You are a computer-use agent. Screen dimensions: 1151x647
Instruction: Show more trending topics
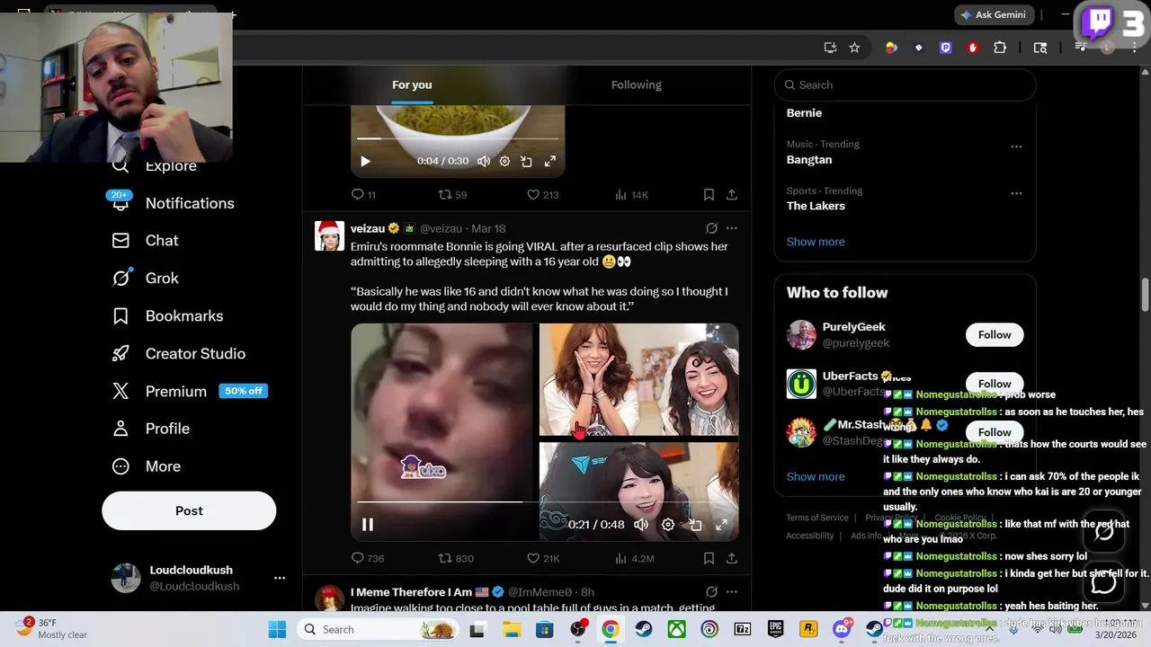(x=816, y=242)
